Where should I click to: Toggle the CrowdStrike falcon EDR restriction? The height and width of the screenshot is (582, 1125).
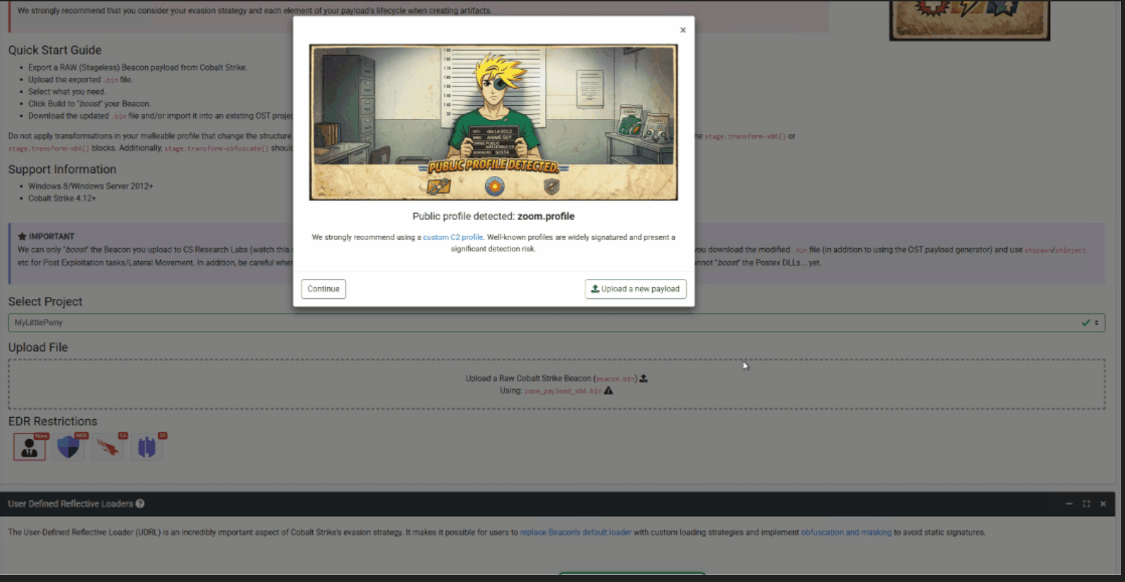(x=108, y=447)
